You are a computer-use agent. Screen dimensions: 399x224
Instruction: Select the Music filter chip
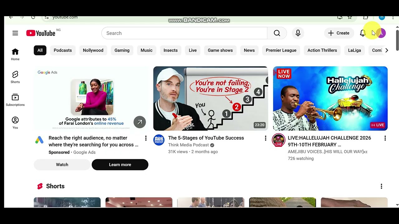pyautogui.click(x=147, y=50)
